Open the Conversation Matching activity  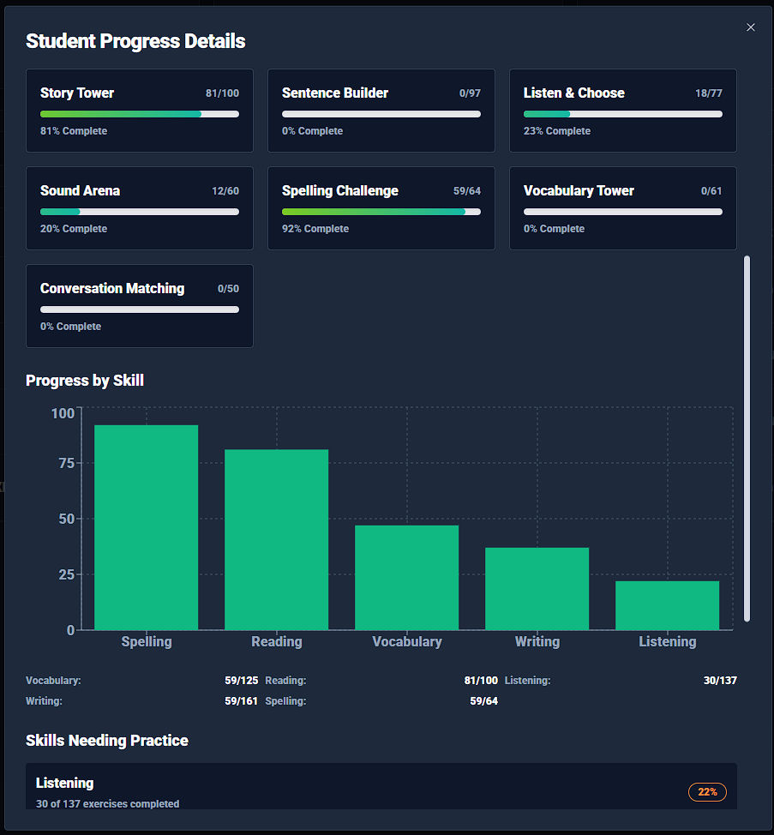pyautogui.click(x=139, y=306)
